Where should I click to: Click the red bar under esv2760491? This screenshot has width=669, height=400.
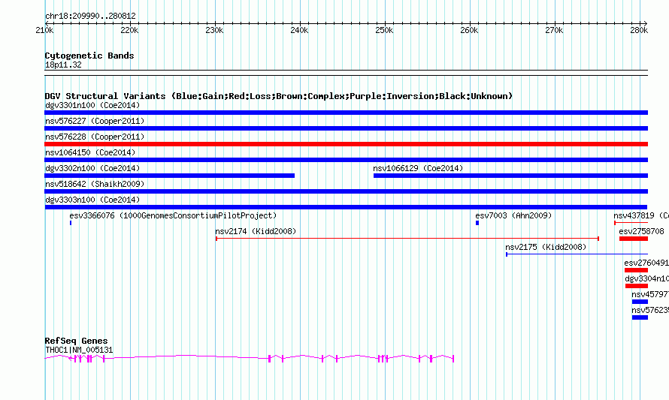[x=636, y=270]
